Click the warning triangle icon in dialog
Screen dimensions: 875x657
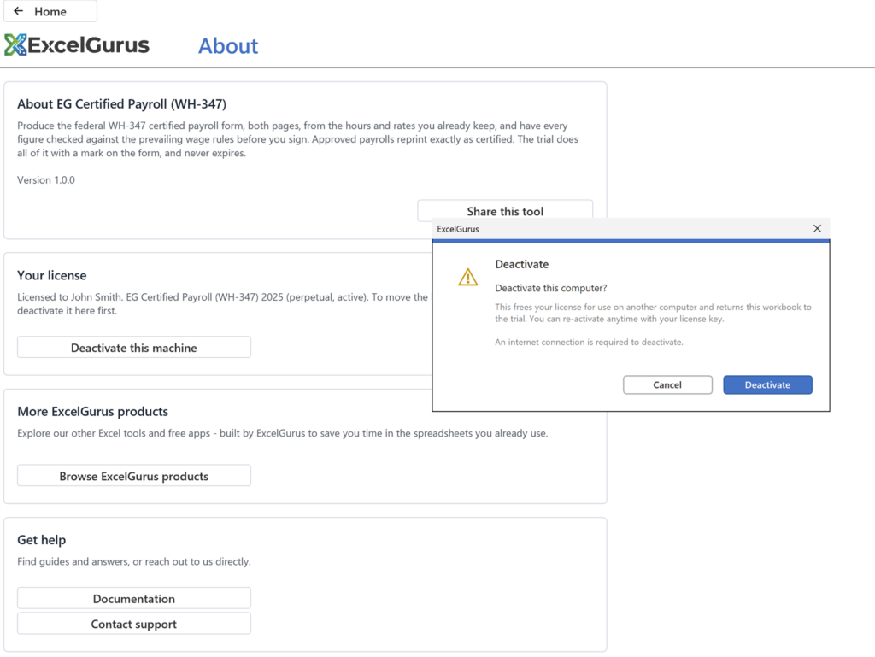467,277
